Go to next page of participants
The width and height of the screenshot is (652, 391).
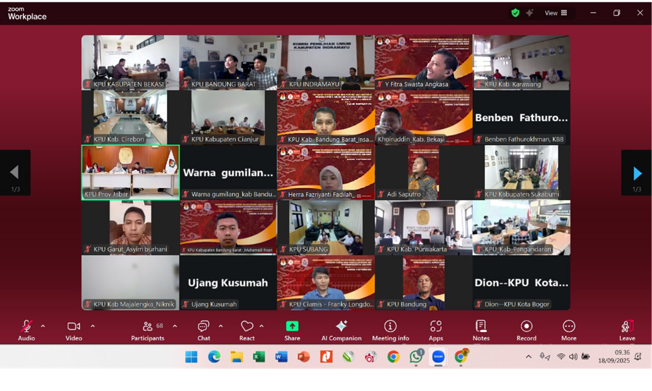(637, 174)
